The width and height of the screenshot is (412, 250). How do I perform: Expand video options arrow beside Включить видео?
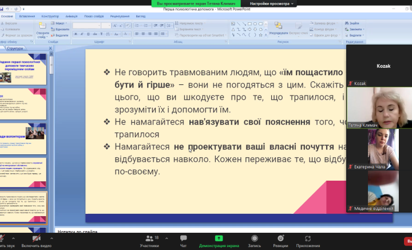tap(51, 239)
